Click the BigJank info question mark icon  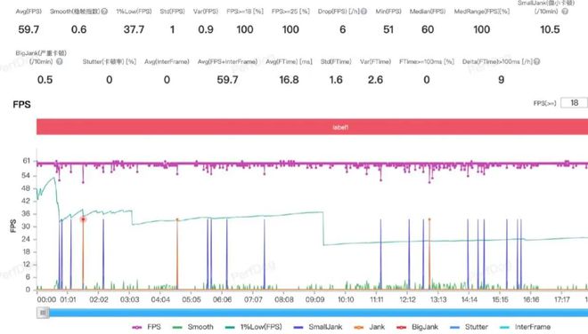click(60, 61)
